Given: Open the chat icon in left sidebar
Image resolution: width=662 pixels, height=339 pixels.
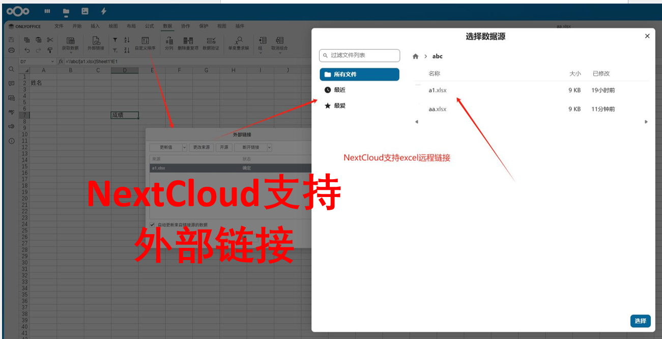Looking at the screenshot, I should pos(11,98).
